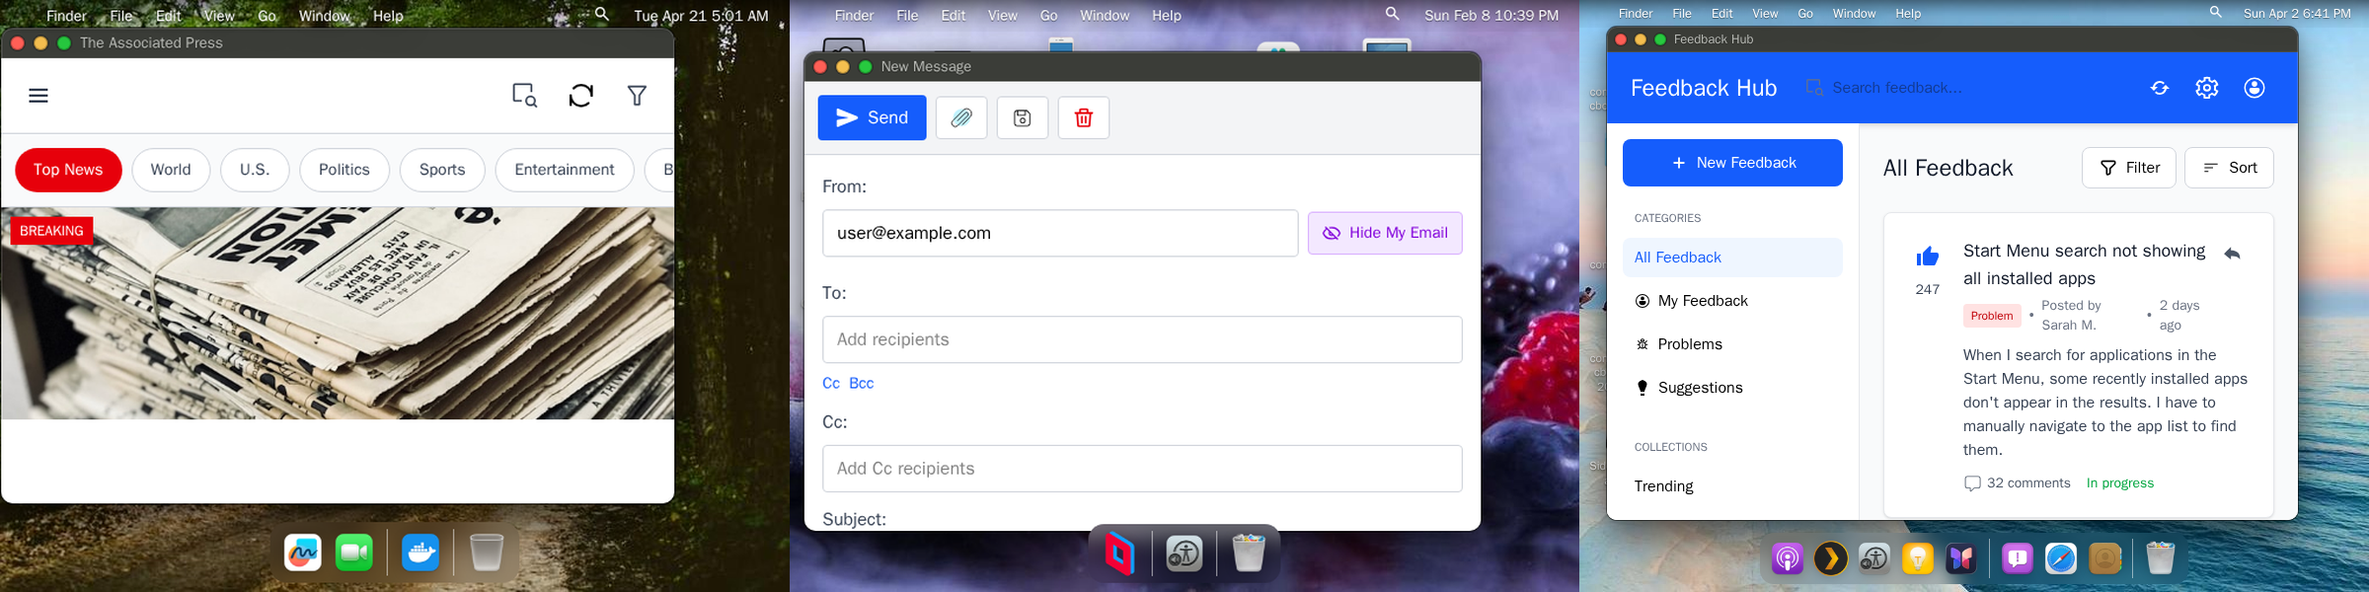Screen dimensions: 2369x592
Task: Click the thumbs up upvote icon
Action: coord(1927,258)
